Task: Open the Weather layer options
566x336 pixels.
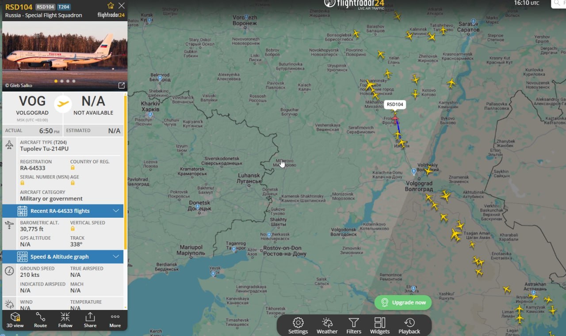Action: [x=327, y=326]
